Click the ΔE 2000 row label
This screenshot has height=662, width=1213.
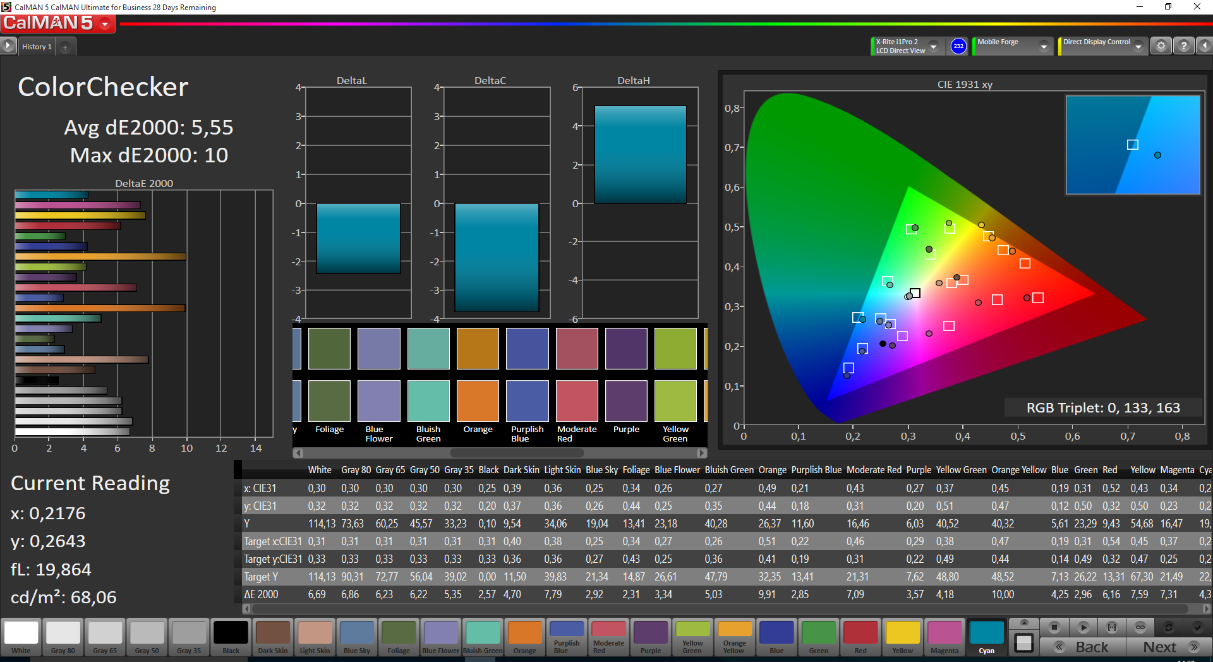[x=261, y=594]
